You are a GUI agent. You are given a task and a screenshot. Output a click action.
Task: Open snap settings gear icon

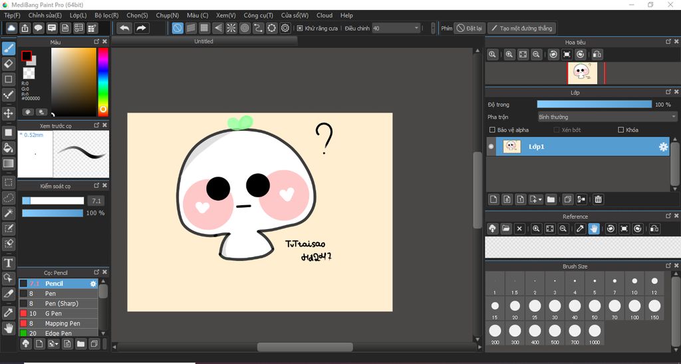(x=285, y=28)
